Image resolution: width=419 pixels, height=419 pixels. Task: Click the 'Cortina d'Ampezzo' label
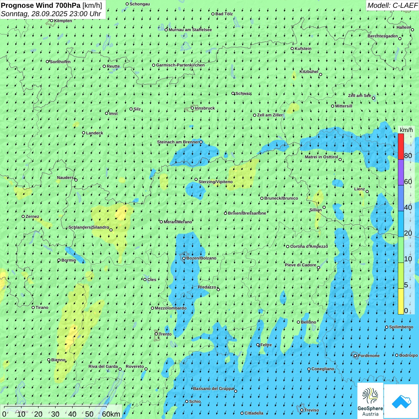tap(309, 246)
